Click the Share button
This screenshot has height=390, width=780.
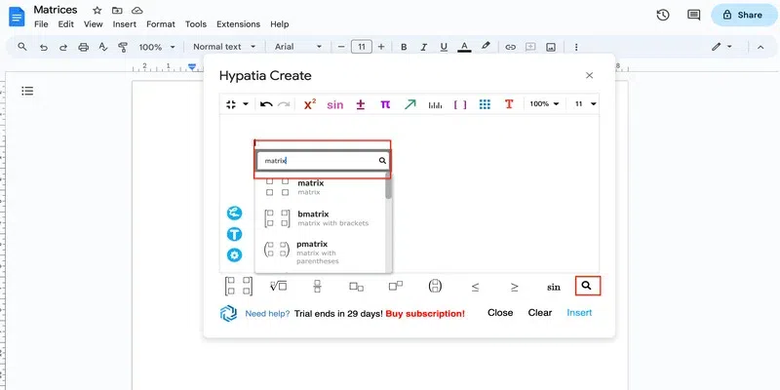(744, 15)
